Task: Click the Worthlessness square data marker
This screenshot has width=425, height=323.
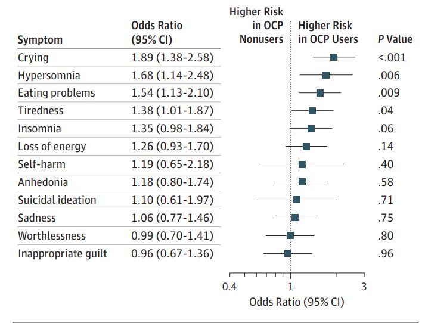Action: [x=290, y=235]
